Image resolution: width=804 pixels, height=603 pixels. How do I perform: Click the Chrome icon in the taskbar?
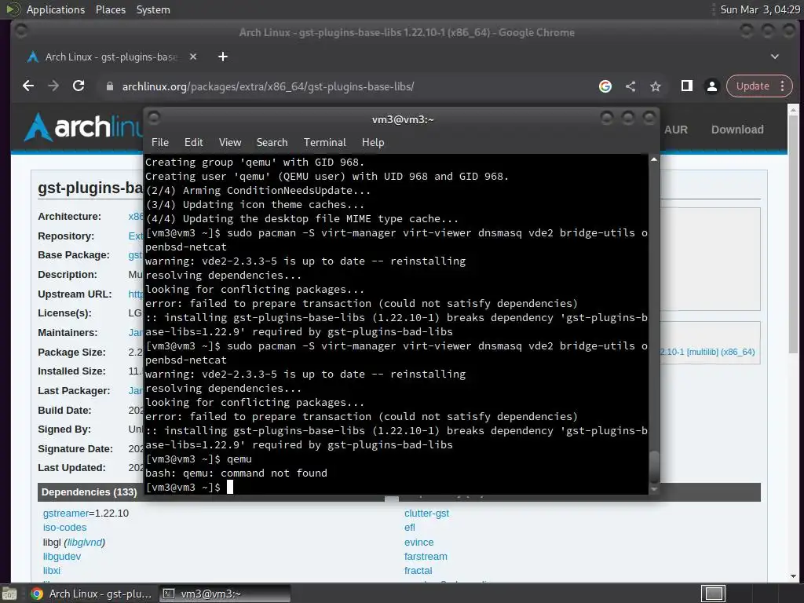coord(37,594)
